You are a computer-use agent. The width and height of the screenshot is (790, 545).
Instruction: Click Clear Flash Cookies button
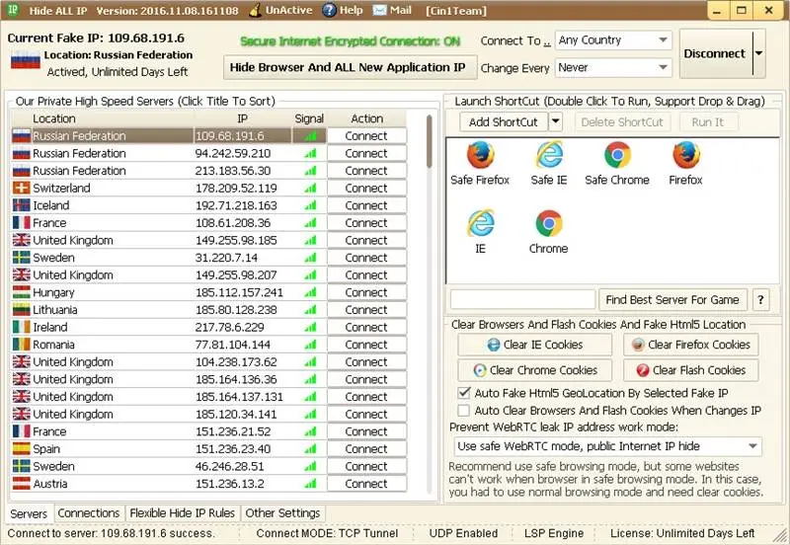click(690, 370)
